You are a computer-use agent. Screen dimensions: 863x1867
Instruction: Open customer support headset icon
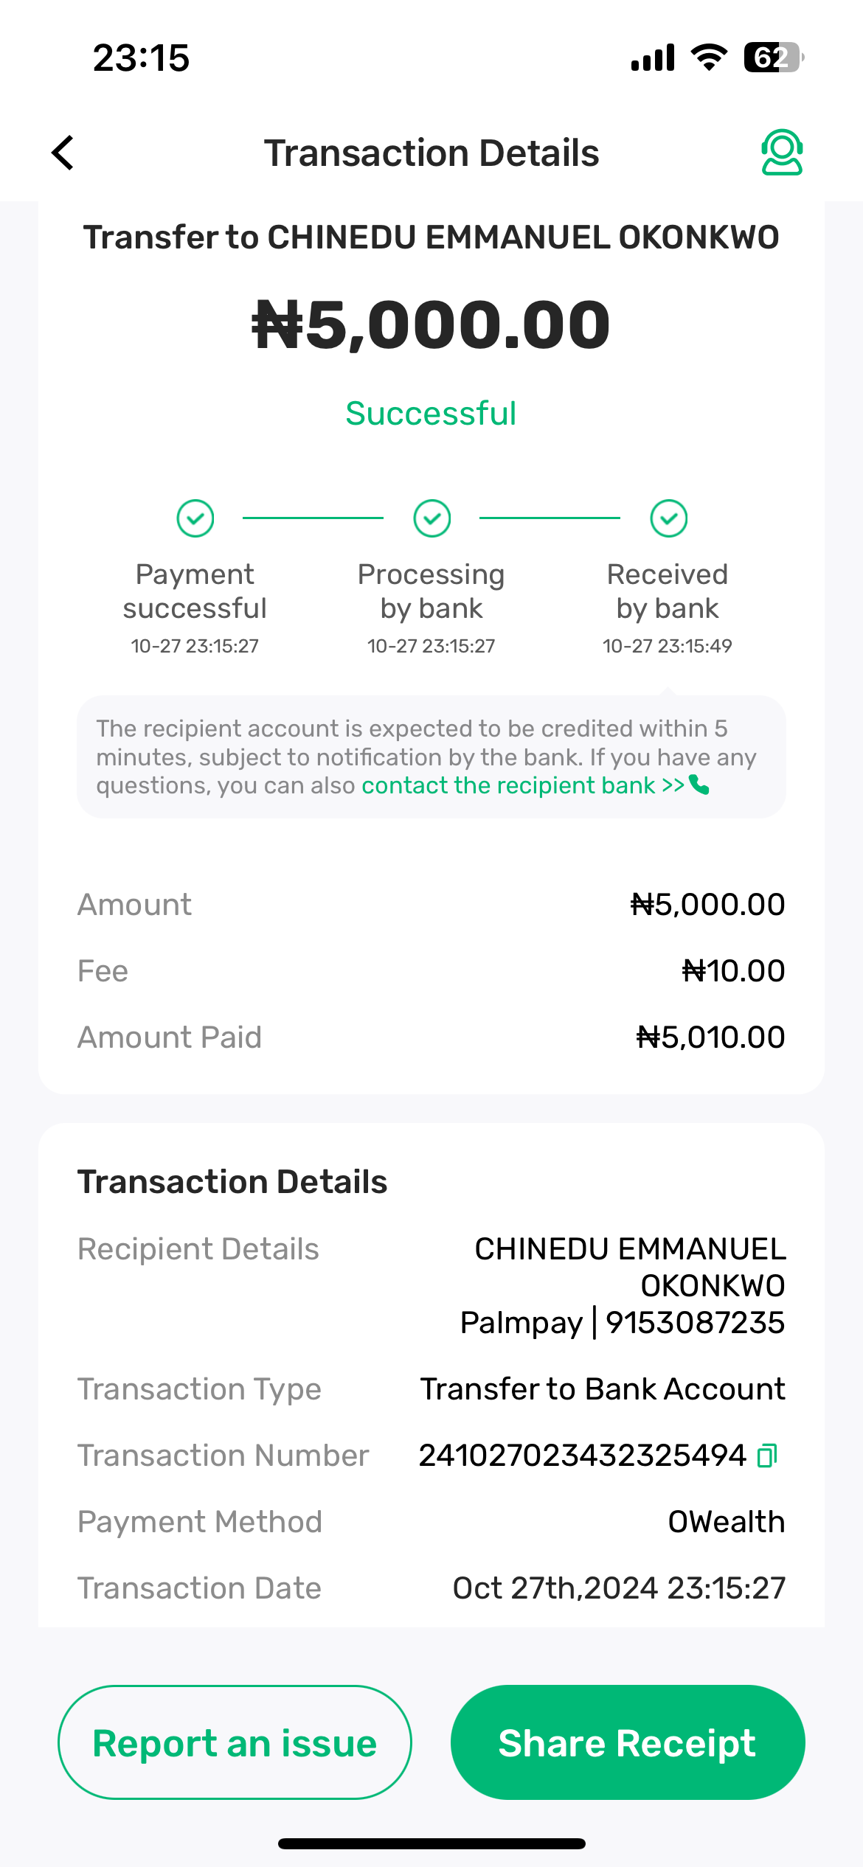click(x=781, y=153)
